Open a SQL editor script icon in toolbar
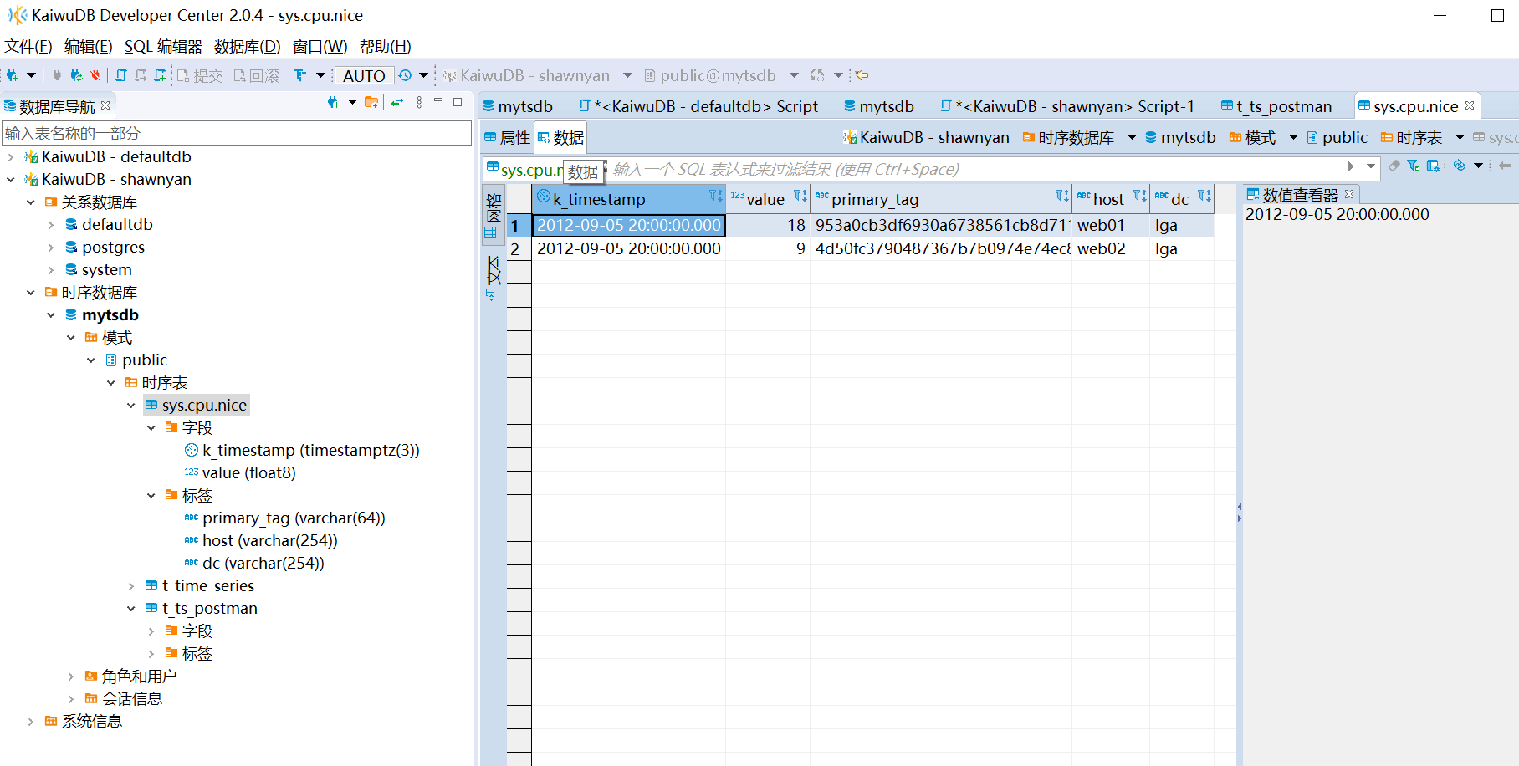This screenshot has height=766, width=1519. pyautogui.click(x=121, y=75)
